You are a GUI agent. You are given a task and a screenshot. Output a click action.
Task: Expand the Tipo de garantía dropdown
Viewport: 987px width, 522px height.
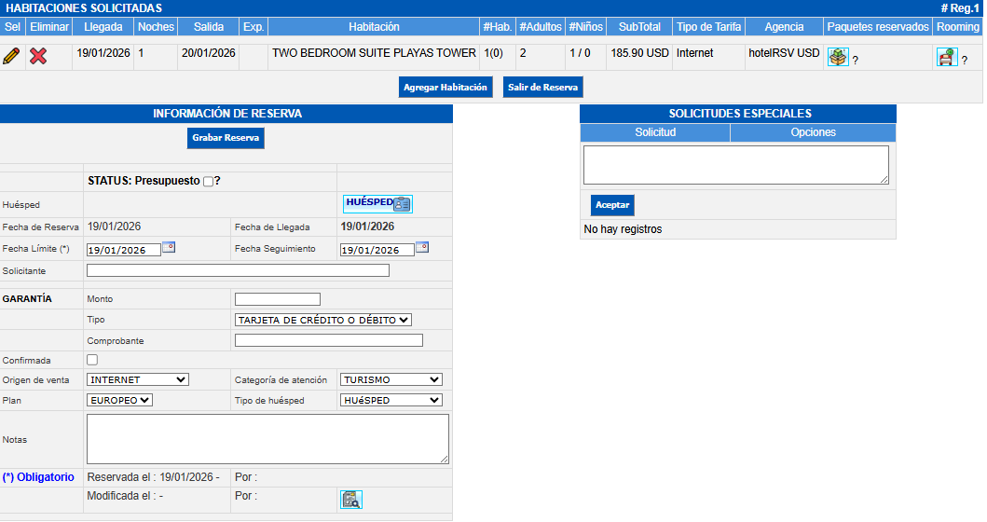323,320
